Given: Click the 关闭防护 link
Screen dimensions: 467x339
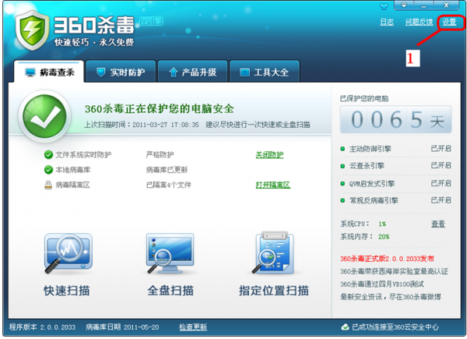Looking at the screenshot, I should [x=269, y=155].
